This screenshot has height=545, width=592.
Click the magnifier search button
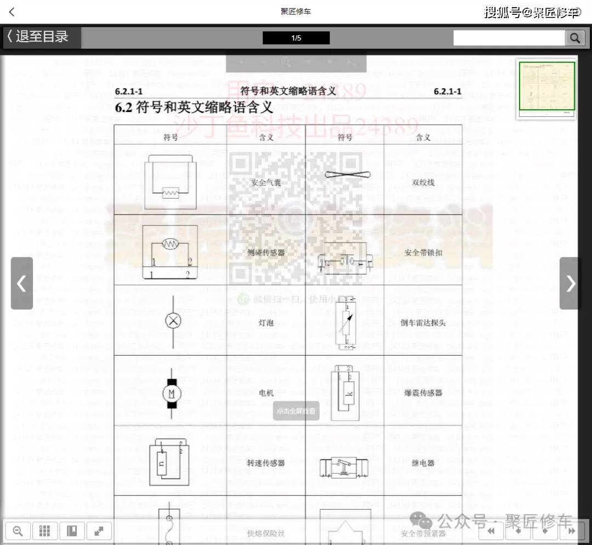(574, 38)
